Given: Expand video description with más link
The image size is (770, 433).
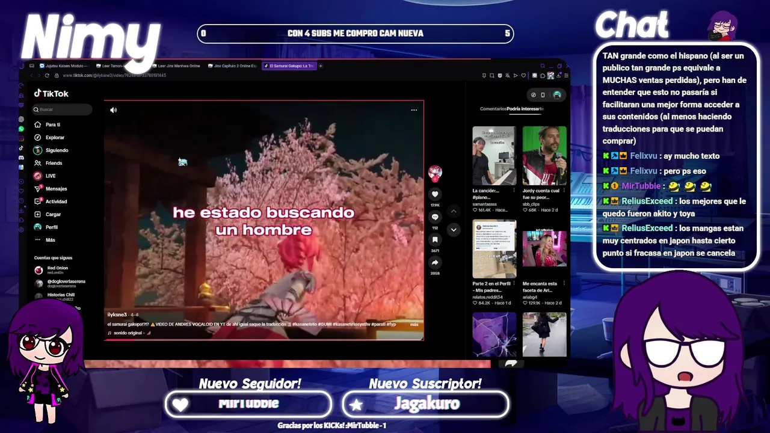Looking at the screenshot, I should point(414,325).
